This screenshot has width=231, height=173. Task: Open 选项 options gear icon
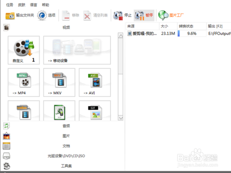[42, 15]
